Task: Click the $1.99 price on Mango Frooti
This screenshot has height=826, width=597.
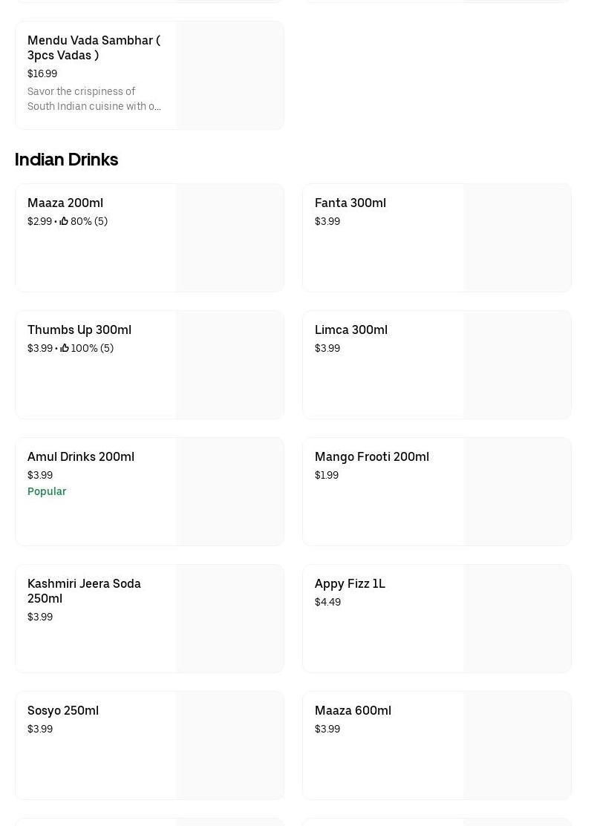Action: click(x=327, y=475)
